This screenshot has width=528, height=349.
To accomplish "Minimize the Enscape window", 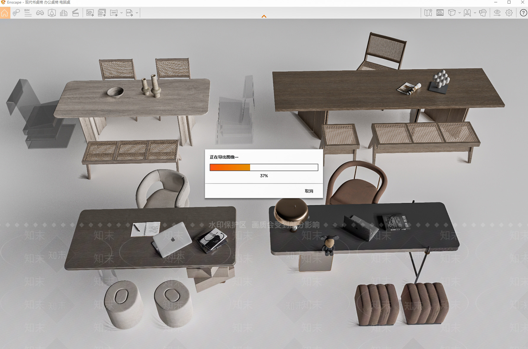I will [496, 2].
